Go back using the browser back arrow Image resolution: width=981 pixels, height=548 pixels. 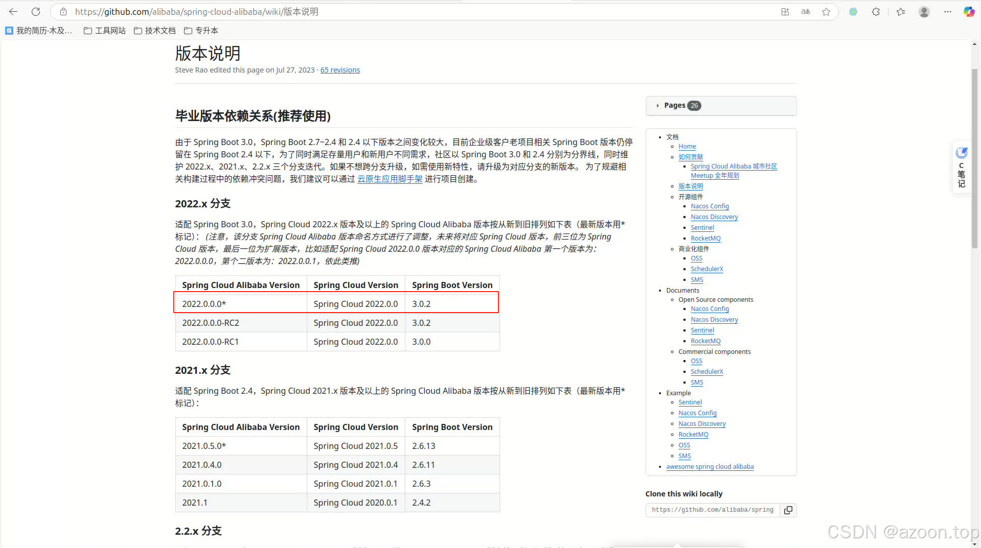tap(13, 11)
